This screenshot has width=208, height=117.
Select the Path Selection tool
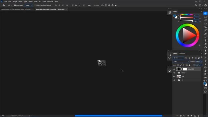205,64
